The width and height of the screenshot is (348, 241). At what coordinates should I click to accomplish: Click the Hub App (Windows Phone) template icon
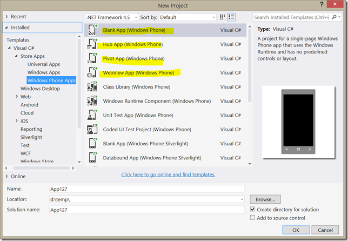click(x=92, y=44)
